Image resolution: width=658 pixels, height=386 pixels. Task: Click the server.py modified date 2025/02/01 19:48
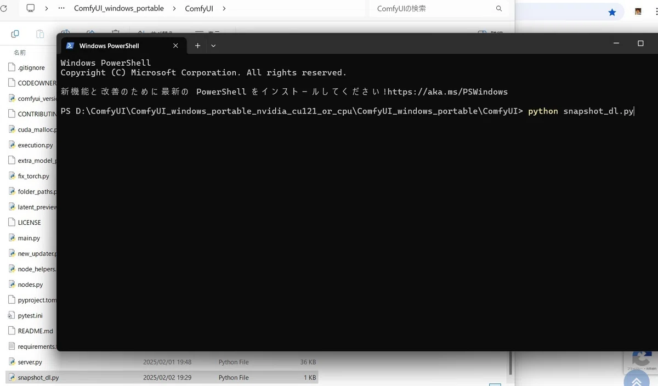[167, 362]
